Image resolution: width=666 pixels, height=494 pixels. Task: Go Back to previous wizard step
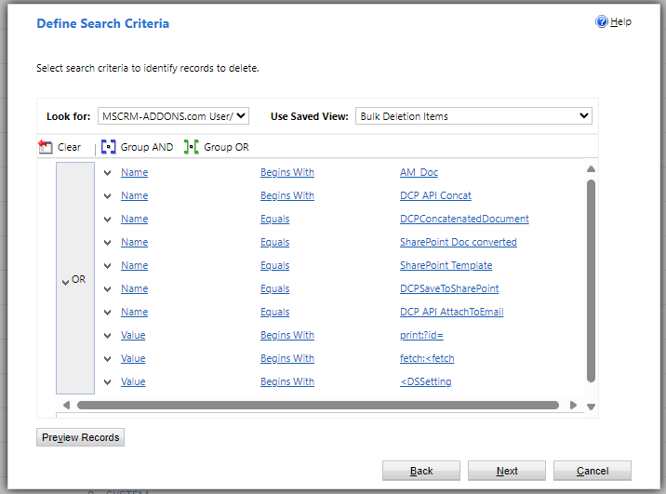(421, 471)
